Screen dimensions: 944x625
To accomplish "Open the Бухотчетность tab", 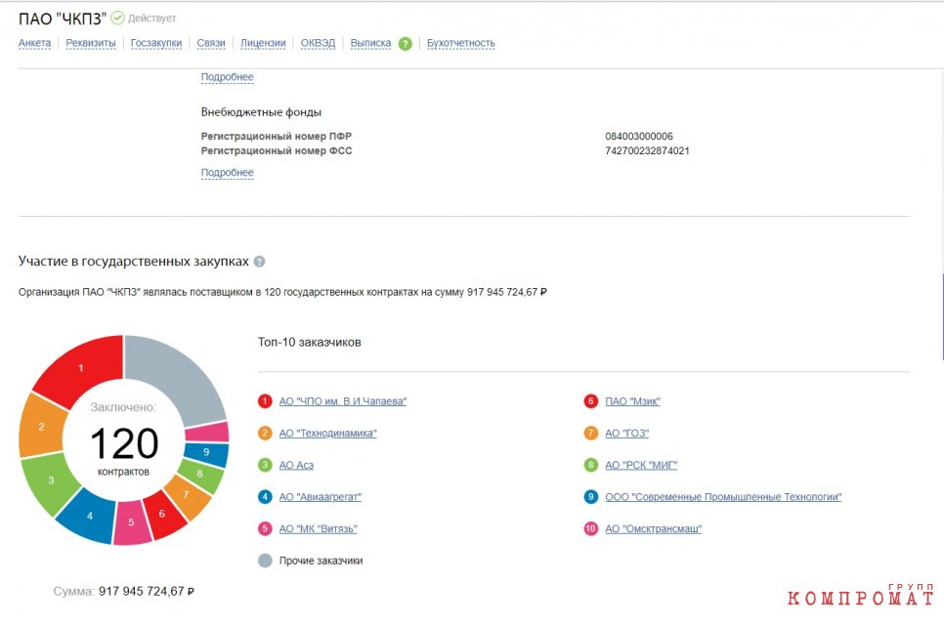I will 460,43.
